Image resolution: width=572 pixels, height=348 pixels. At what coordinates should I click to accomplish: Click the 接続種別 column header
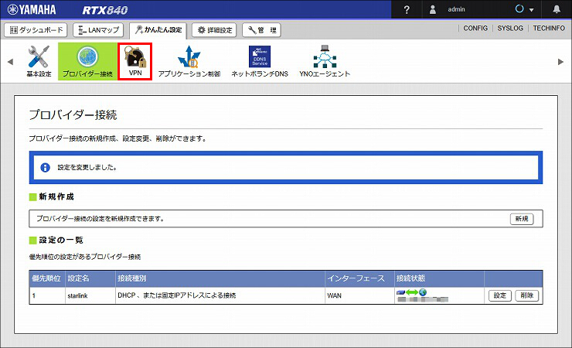220,278
